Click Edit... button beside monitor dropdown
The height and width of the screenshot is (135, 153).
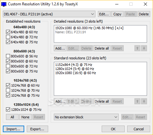click(x=104, y=14)
